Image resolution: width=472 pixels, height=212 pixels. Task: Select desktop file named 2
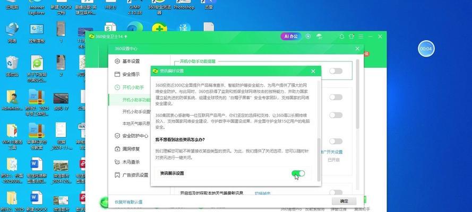(61, 63)
